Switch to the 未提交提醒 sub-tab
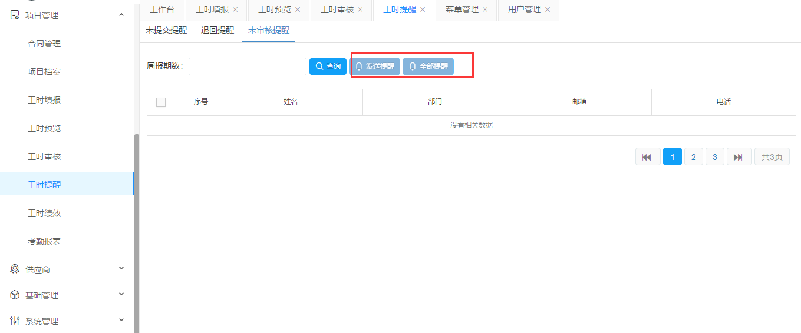Image resolution: width=801 pixels, height=333 pixels. pyautogui.click(x=166, y=30)
